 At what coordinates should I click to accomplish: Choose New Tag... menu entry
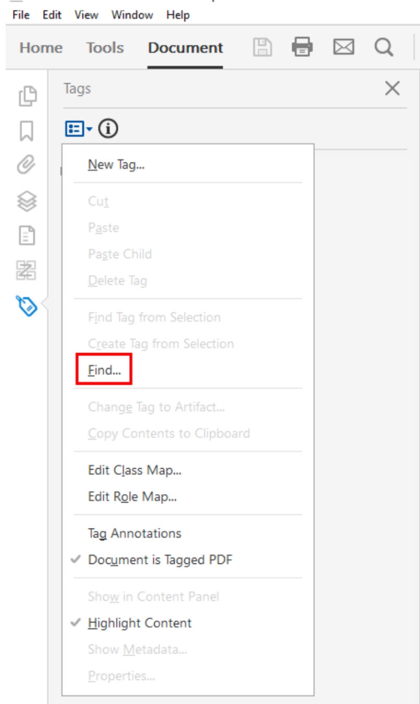pos(116,164)
